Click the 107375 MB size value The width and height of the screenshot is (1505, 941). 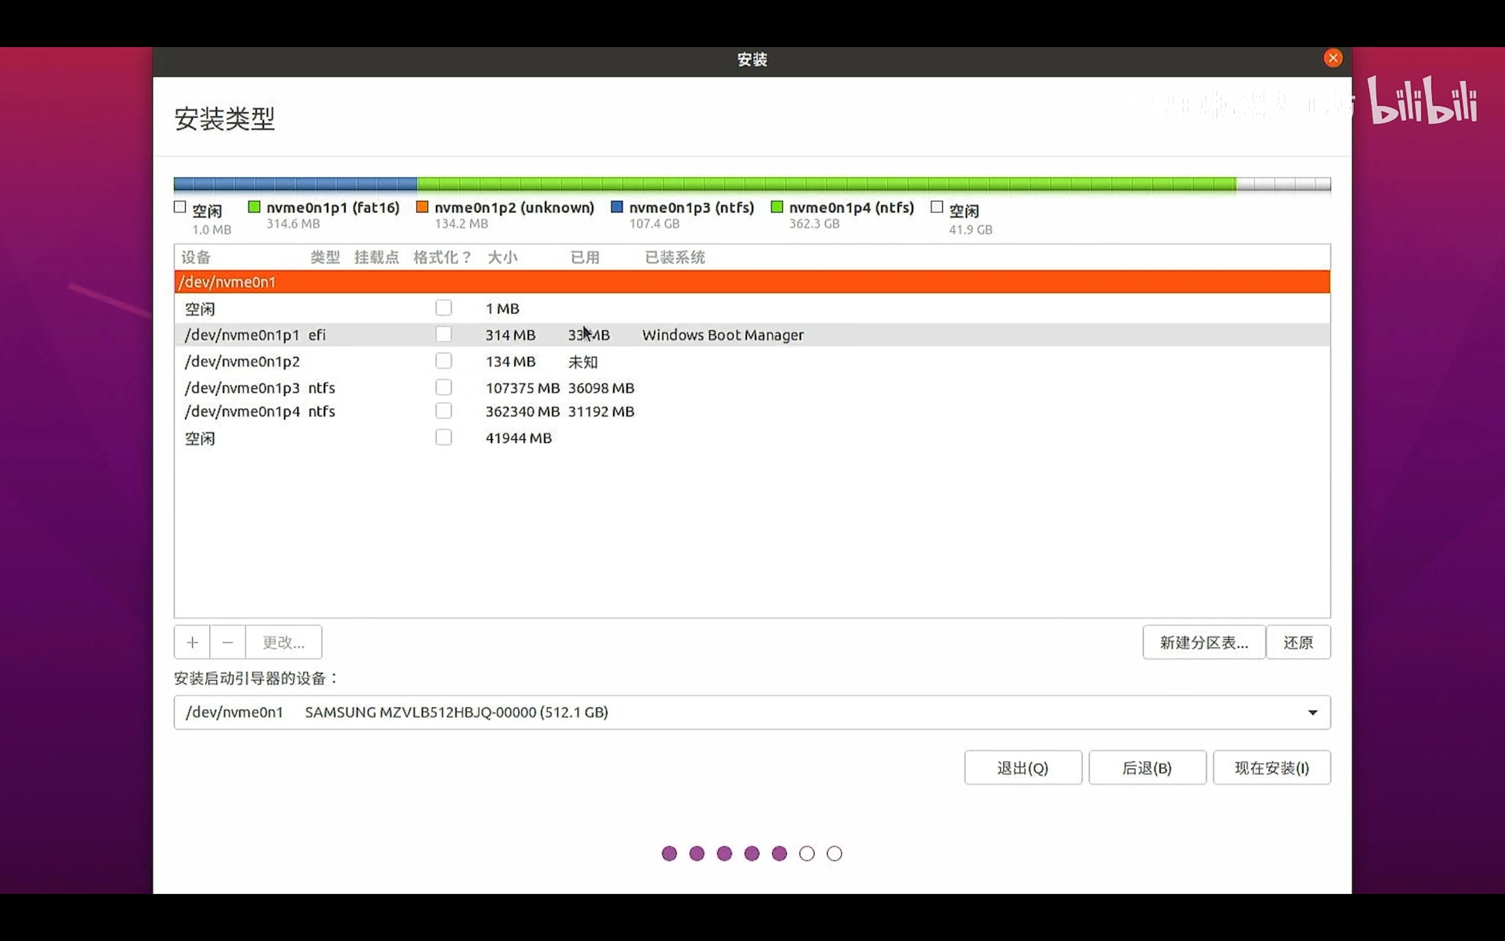(x=523, y=388)
